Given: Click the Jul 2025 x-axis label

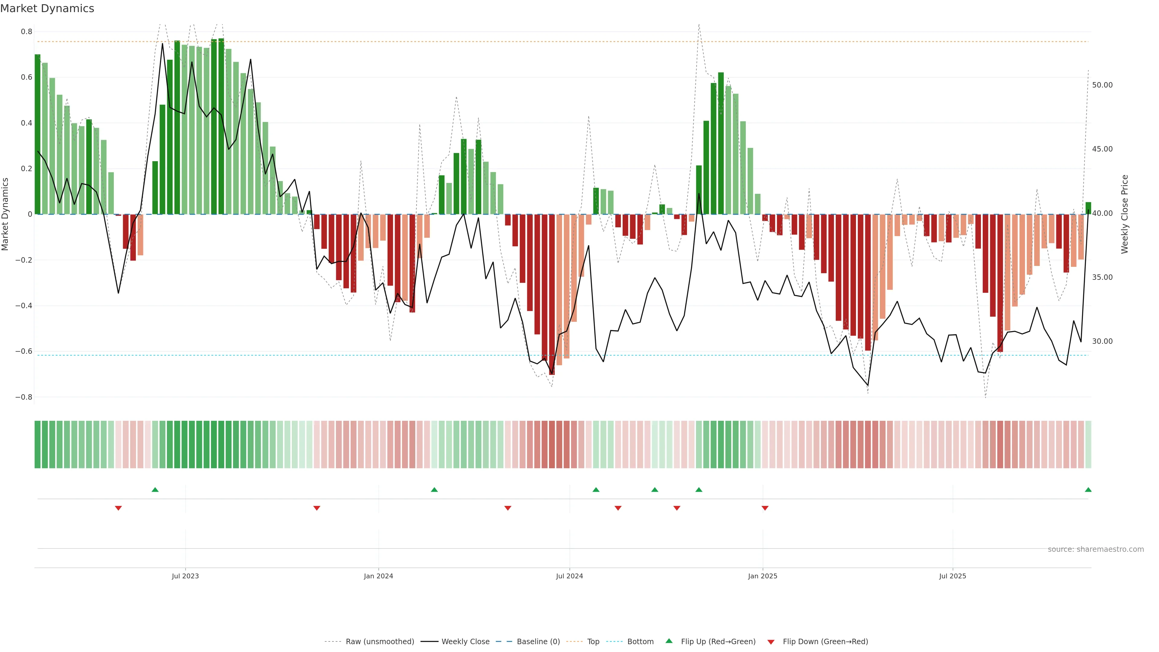Looking at the screenshot, I should pos(953,576).
